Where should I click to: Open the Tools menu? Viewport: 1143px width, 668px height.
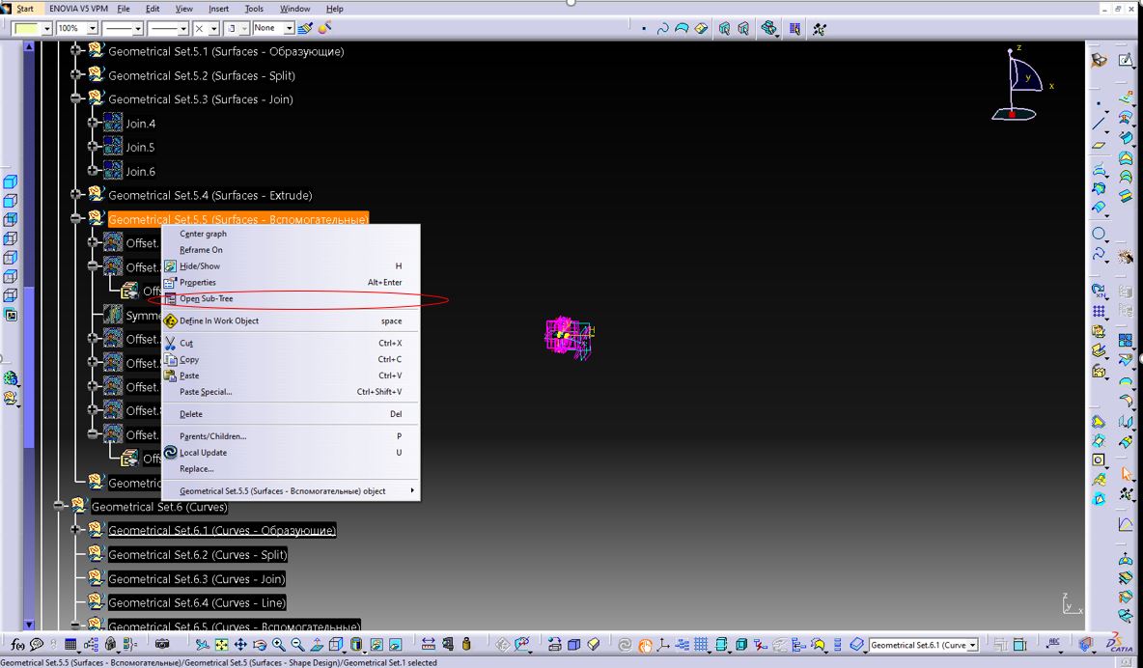254,9
